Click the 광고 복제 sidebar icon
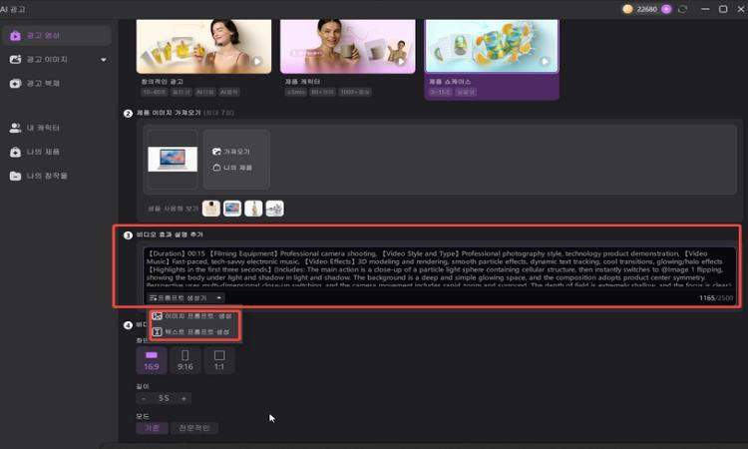This screenshot has width=748, height=449. (15, 84)
